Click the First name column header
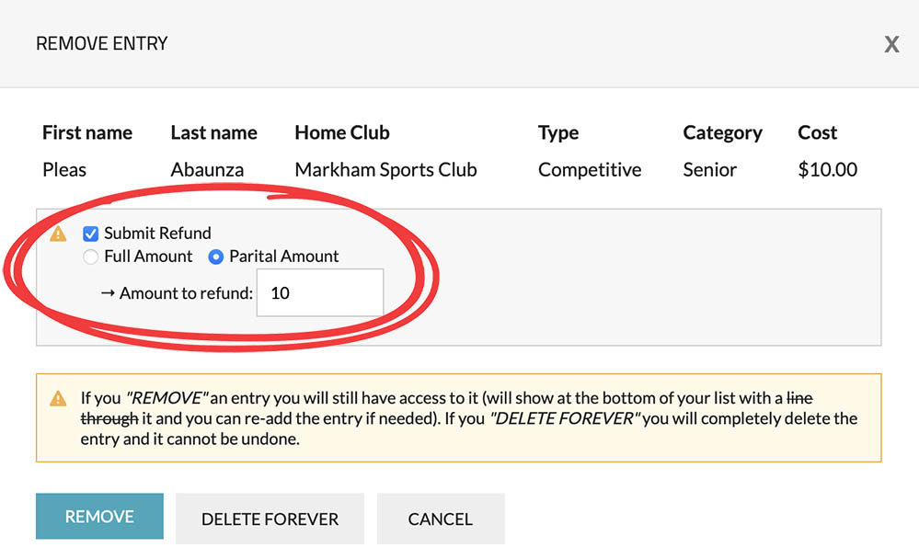The image size is (919, 559). [87, 133]
